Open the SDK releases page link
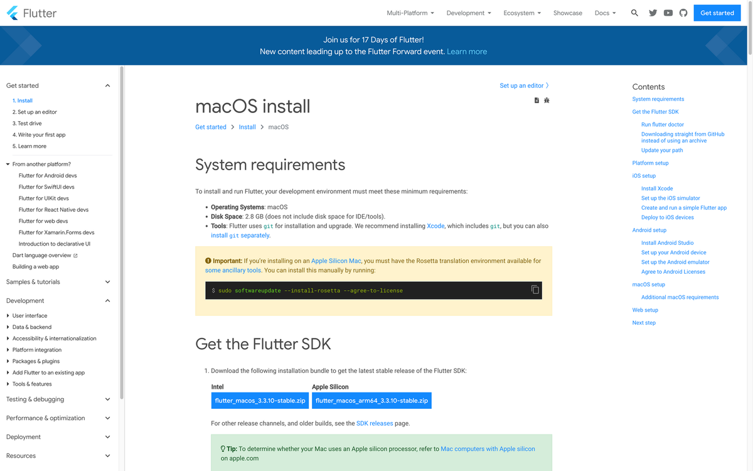Screen dimensions: 753x471 tap(375, 423)
